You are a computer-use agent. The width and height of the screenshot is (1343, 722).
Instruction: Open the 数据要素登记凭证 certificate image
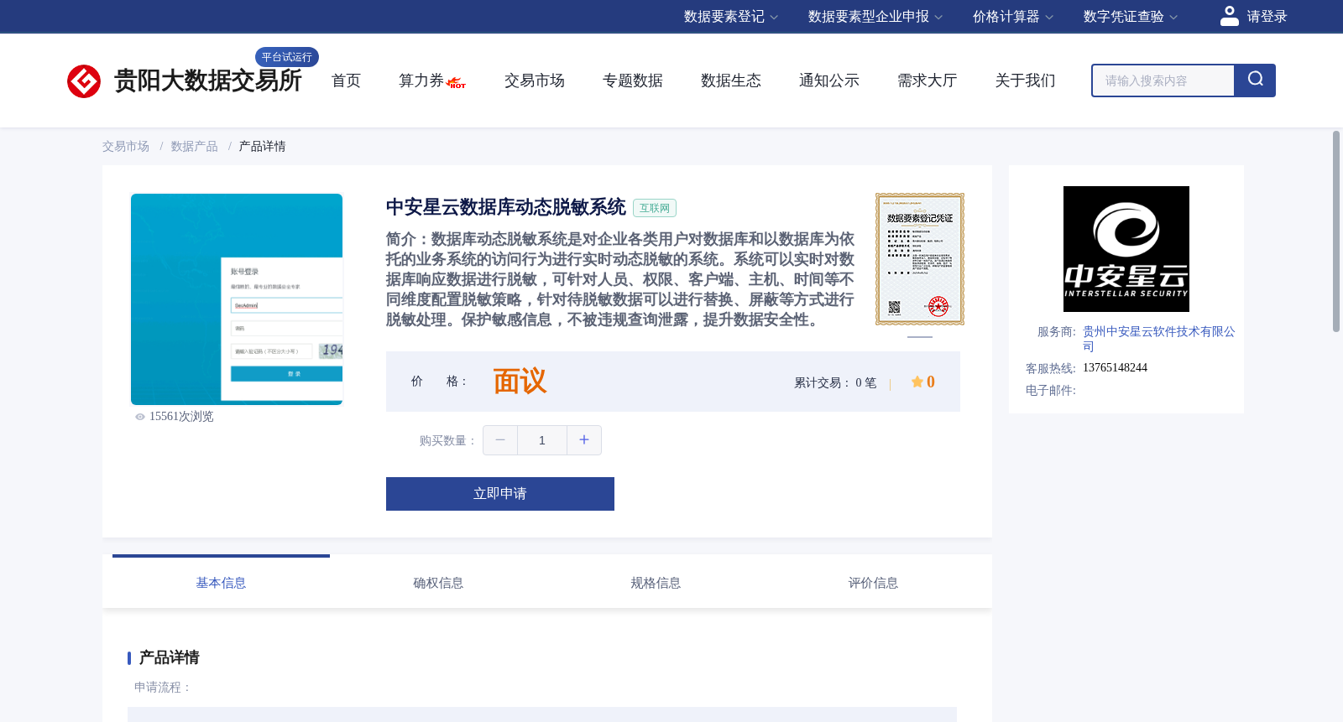click(x=920, y=259)
